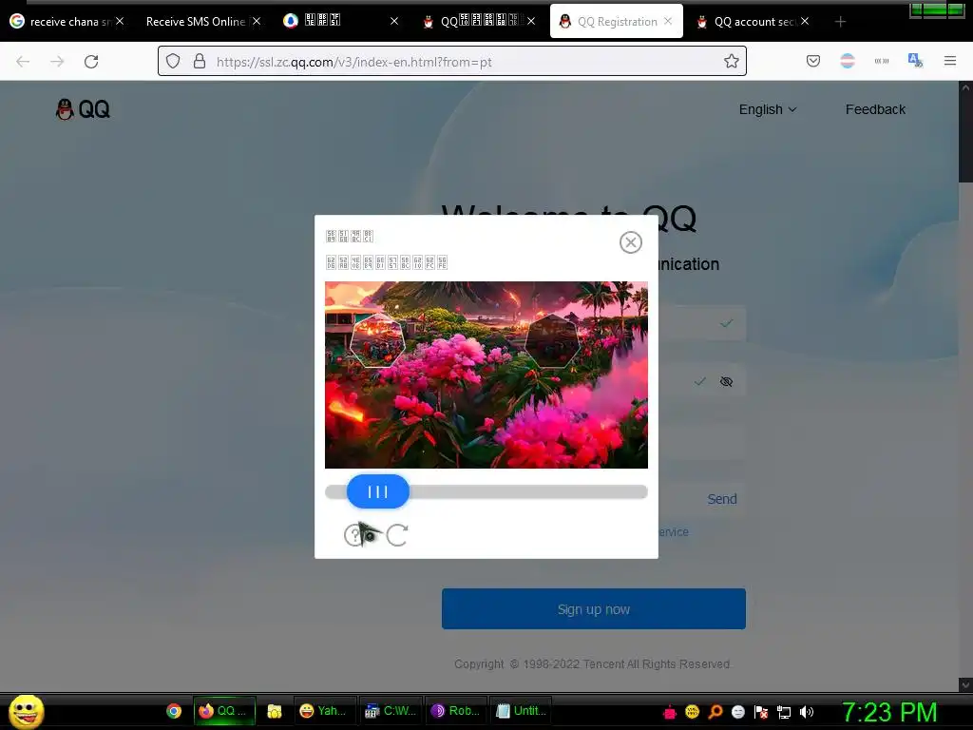Click the yellow smiley tray icon

(x=693, y=712)
